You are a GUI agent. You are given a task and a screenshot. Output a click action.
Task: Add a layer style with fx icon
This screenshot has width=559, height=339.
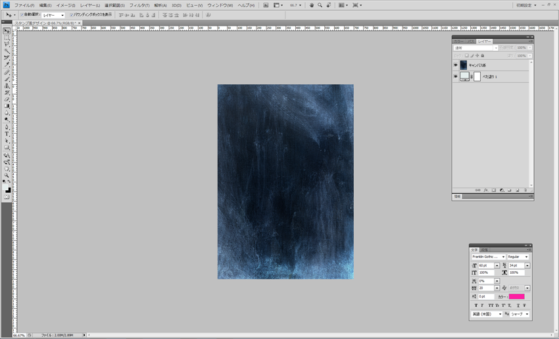485,190
